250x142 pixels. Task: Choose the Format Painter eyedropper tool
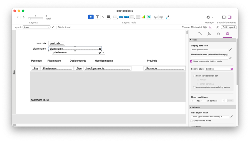click(x=168, y=17)
